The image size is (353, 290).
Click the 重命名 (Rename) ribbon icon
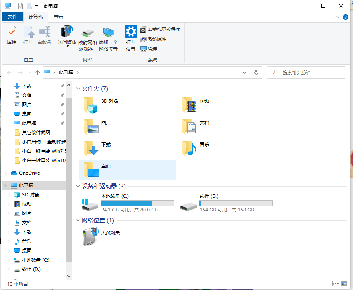(x=44, y=35)
